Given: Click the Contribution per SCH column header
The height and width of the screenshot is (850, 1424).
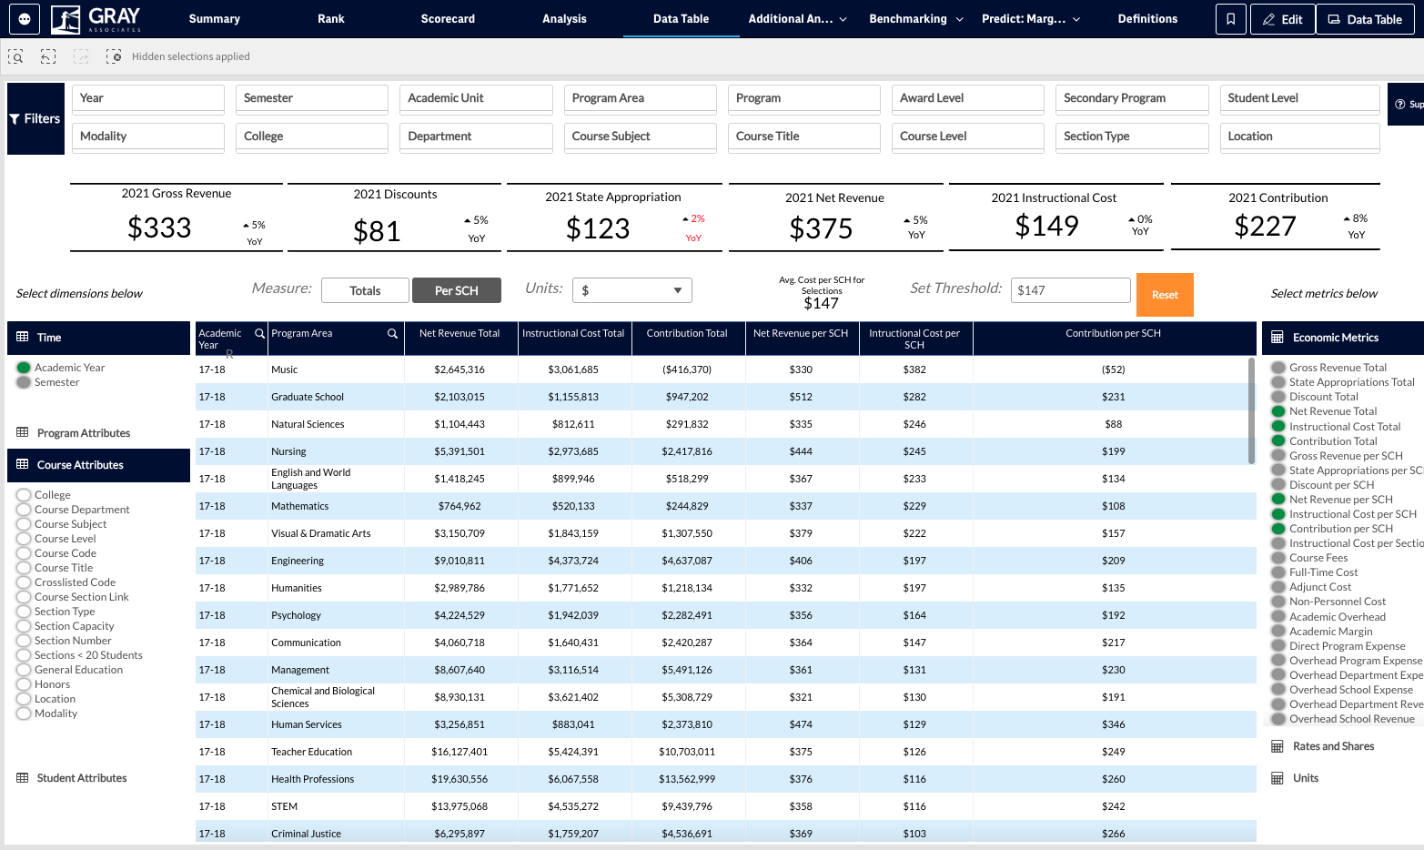Looking at the screenshot, I should pos(1114,339).
